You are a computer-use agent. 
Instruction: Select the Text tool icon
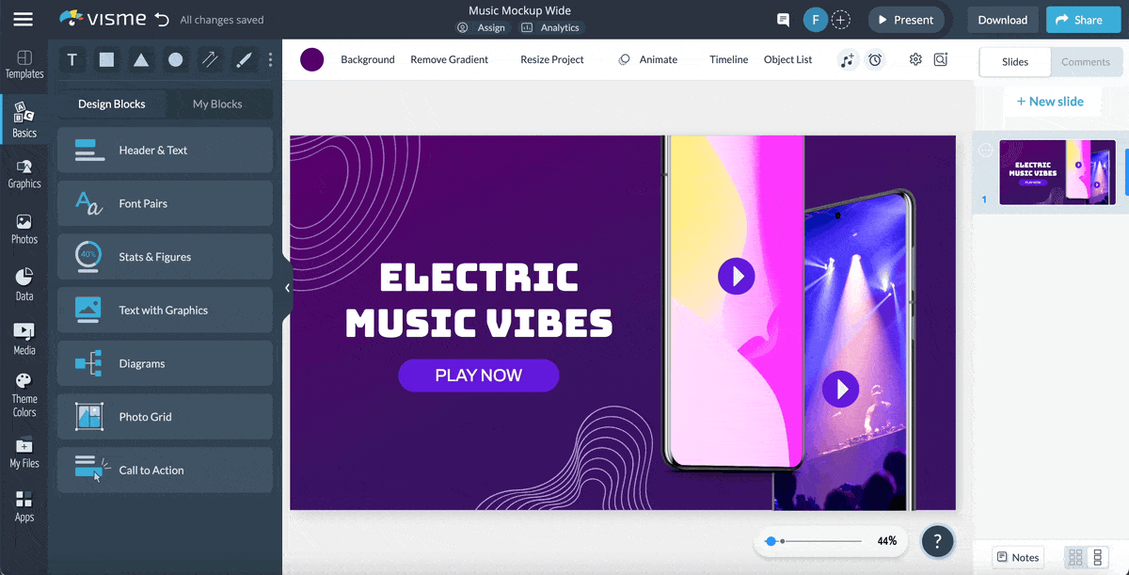pyautogui.click(x=72, y=60)
